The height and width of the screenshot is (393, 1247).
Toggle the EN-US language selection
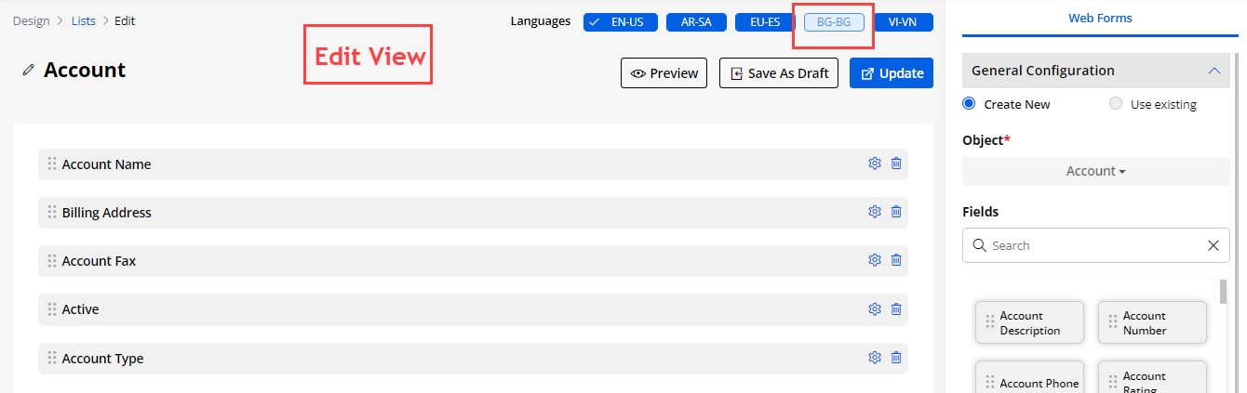[x=621, y=22]
